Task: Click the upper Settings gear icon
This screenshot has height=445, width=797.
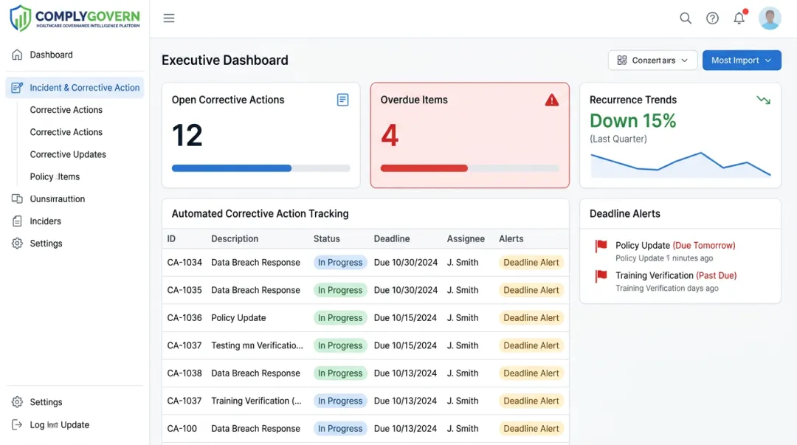Action: (17, 244)
